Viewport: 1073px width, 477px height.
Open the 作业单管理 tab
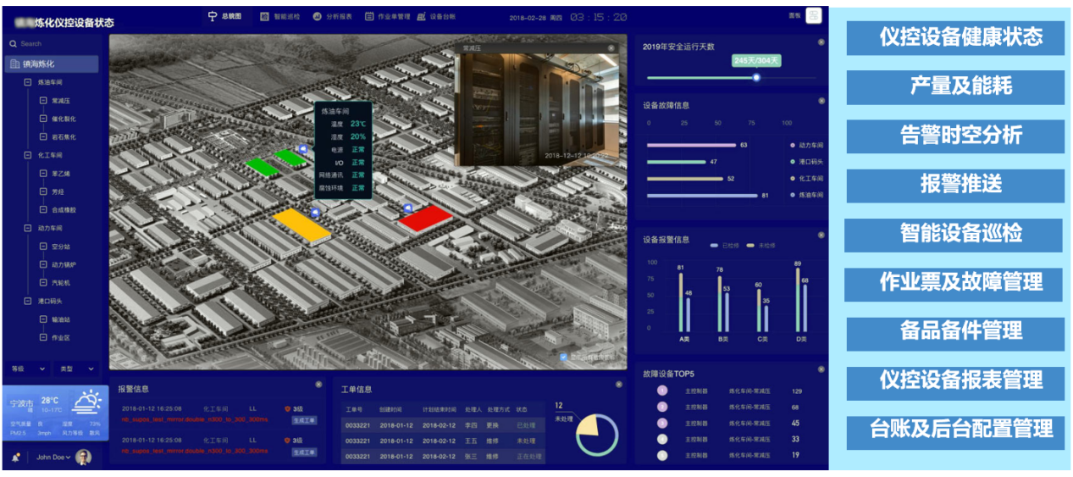[x=387, y=16]
